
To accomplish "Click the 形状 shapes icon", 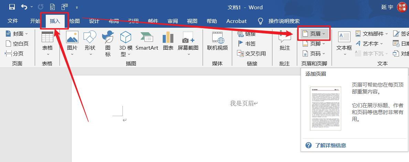I will pos(90,37).
